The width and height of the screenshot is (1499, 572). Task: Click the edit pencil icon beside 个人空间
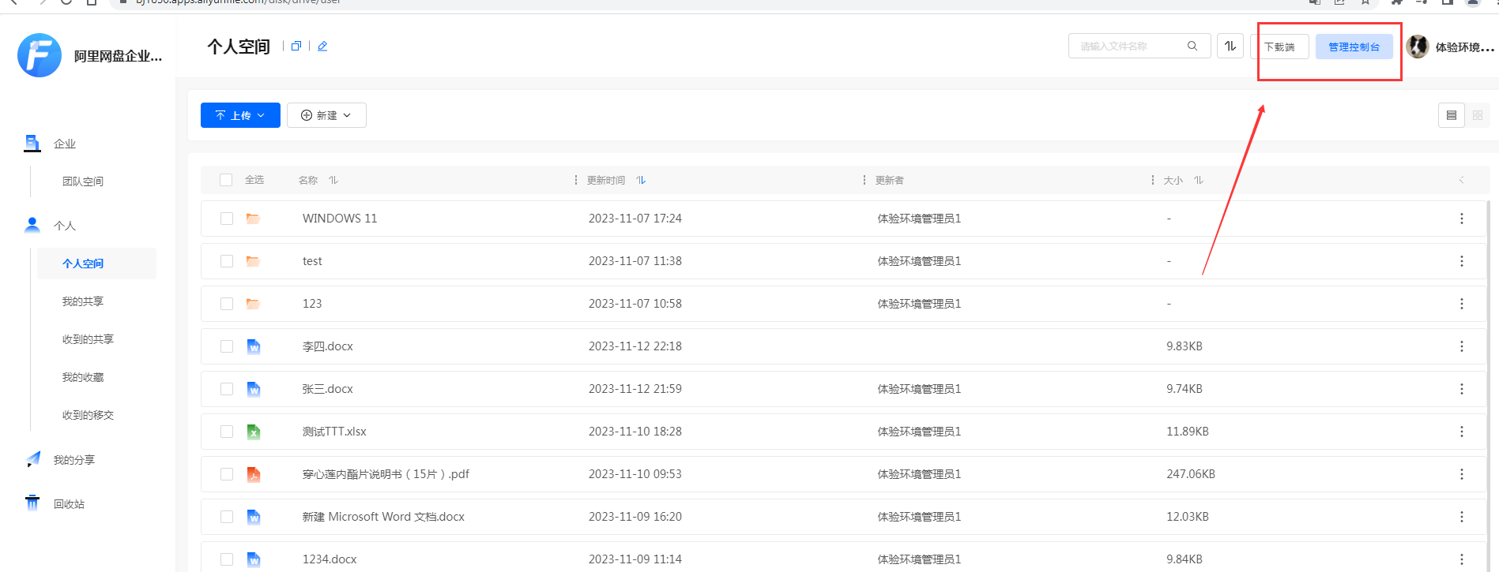point(322,46)
